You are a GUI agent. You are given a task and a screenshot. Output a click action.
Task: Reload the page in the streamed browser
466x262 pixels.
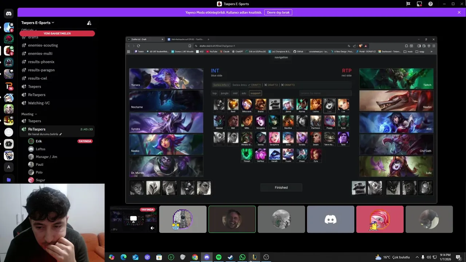pos(138,46)
